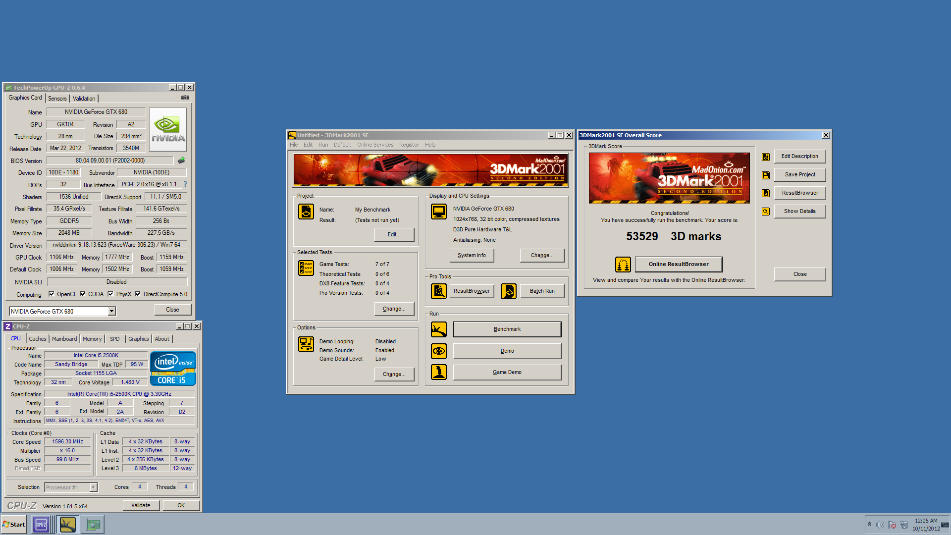
Task: Click the Benchmark run icon
Action: tap(439, 329)
